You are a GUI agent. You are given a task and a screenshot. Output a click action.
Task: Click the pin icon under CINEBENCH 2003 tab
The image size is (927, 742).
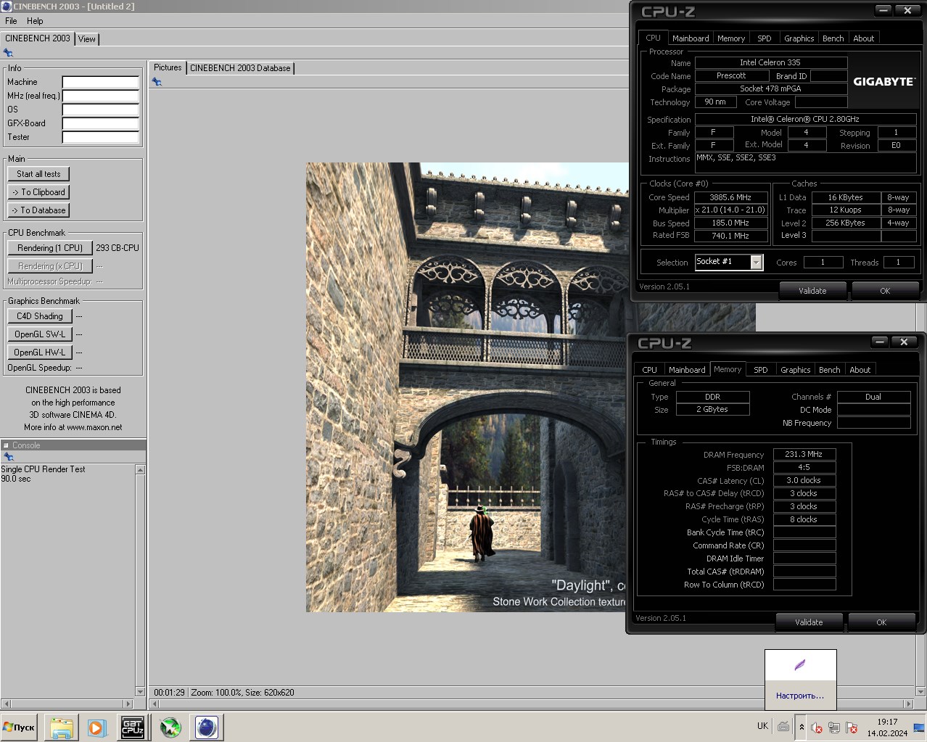tap(8, 53)
